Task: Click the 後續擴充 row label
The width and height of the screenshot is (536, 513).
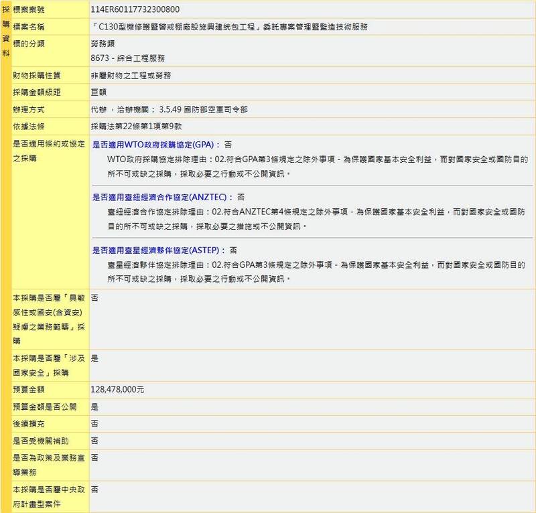Action: 30,424
